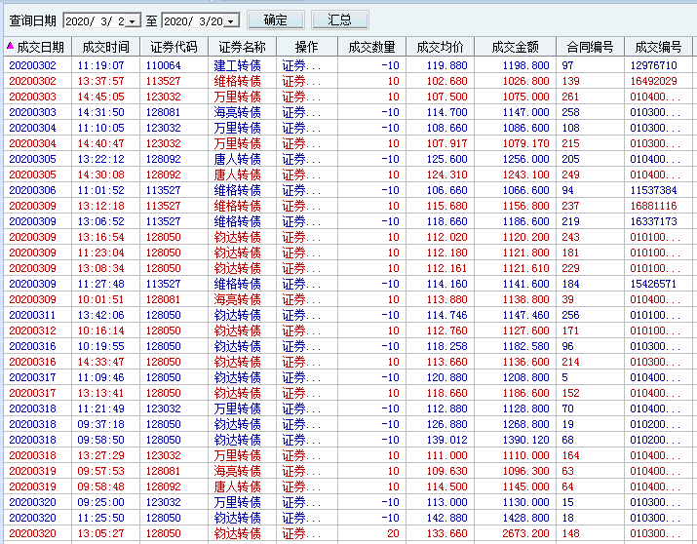Click average price 139.012
This screenshot has height=544, width=697.
[446, 440]
